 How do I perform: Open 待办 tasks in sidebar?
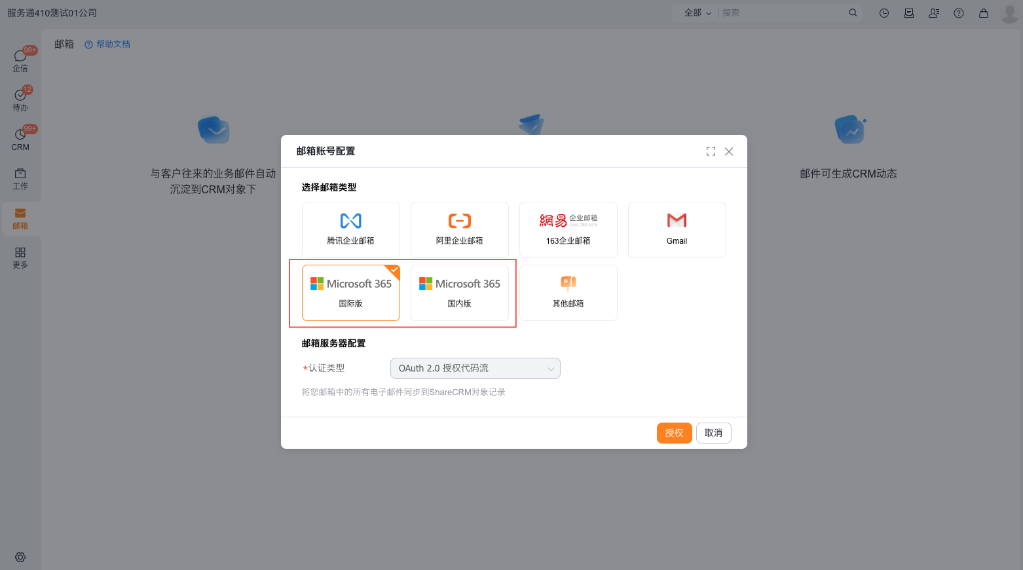coord(20,100)
